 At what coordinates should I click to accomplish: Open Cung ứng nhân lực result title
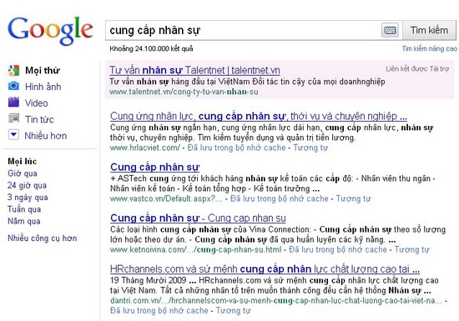[x=259, y=116]
